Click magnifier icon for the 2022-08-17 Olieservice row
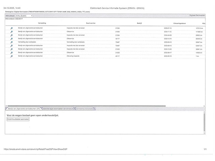 click(11, 53)
